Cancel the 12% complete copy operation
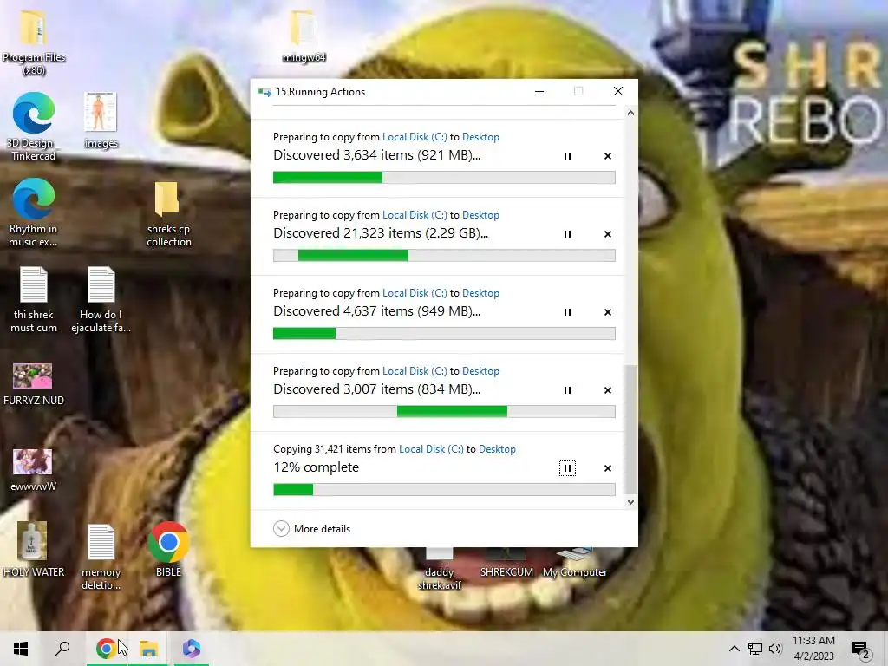 click(608, 468)
